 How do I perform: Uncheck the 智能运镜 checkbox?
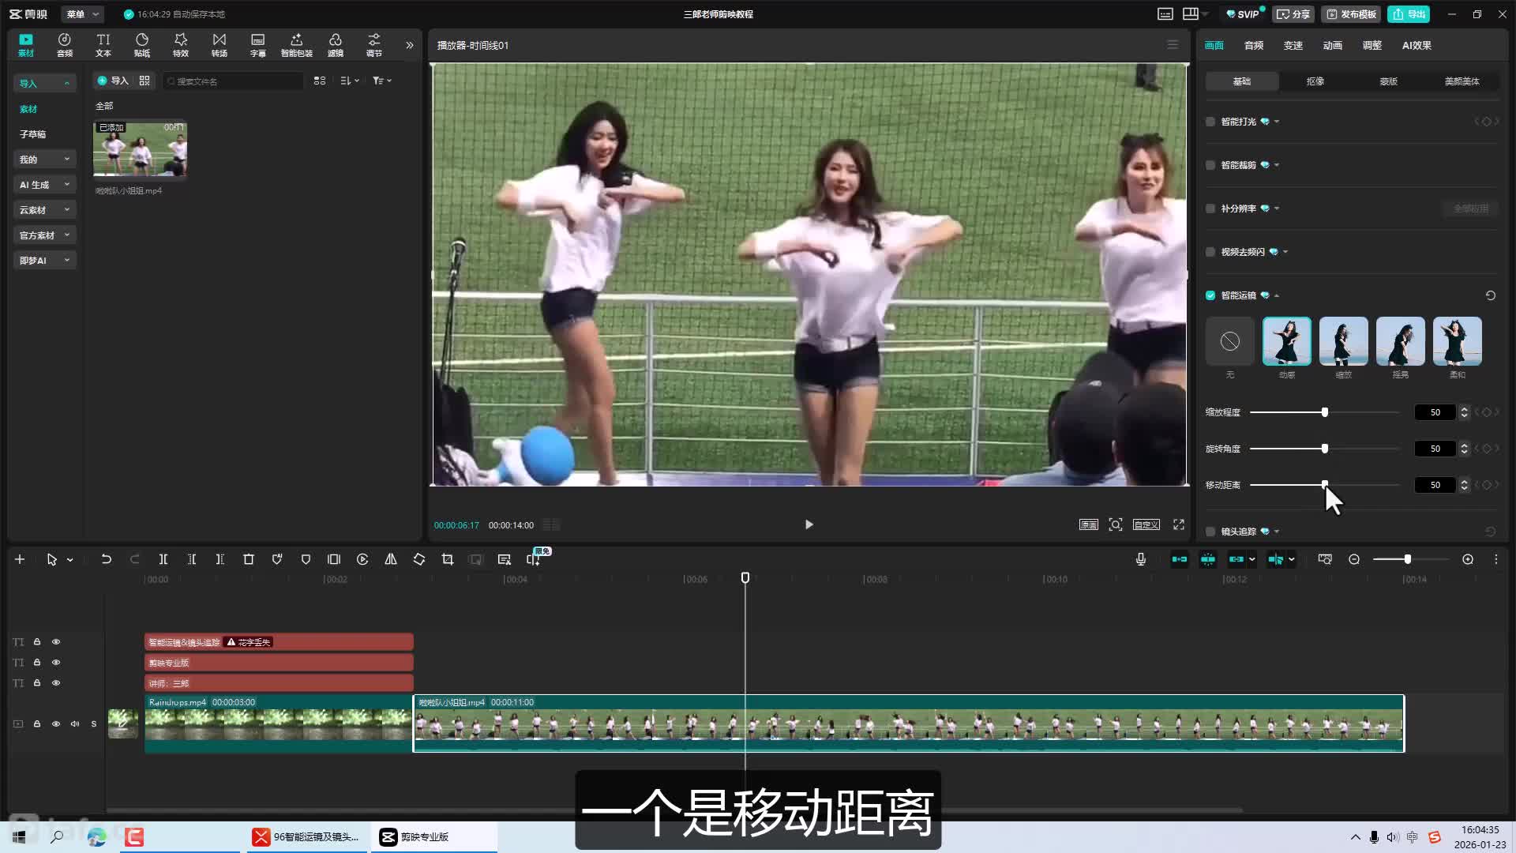point(1210,295)
